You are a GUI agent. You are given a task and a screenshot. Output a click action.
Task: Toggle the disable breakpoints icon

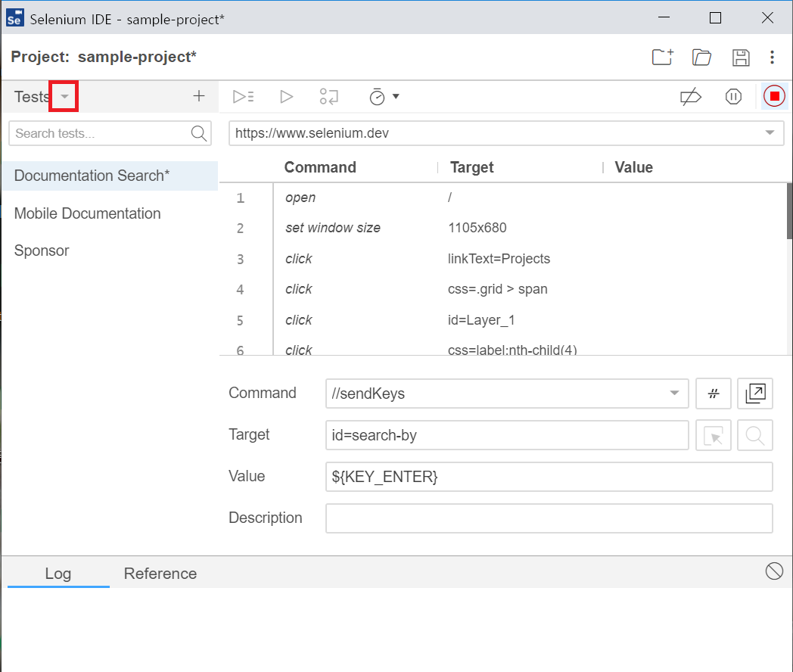pyautogui.click(x=690, y=97)
